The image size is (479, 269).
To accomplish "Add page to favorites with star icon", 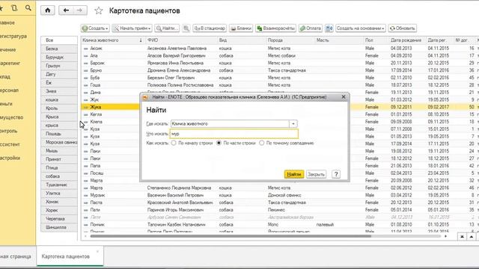I will coord(98,10).
